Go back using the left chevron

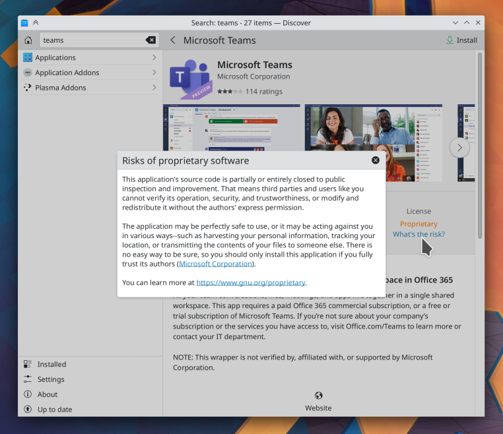click(x=173, y=40)
